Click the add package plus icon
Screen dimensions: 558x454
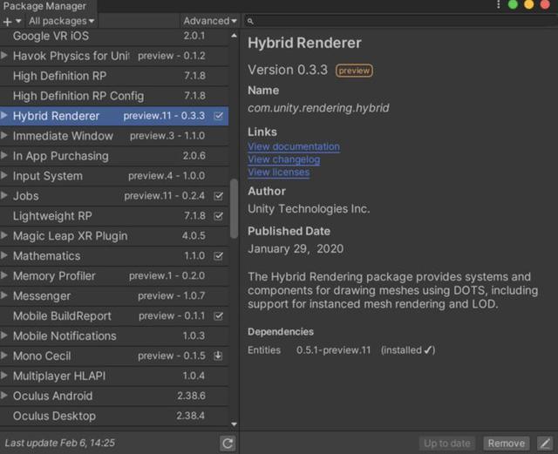click(x=8, y=22)
